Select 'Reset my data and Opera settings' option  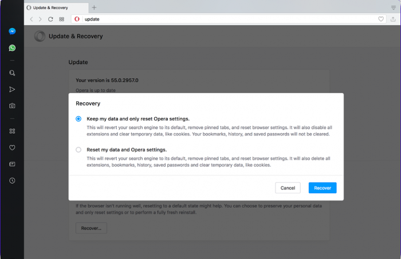pos(78,150)
